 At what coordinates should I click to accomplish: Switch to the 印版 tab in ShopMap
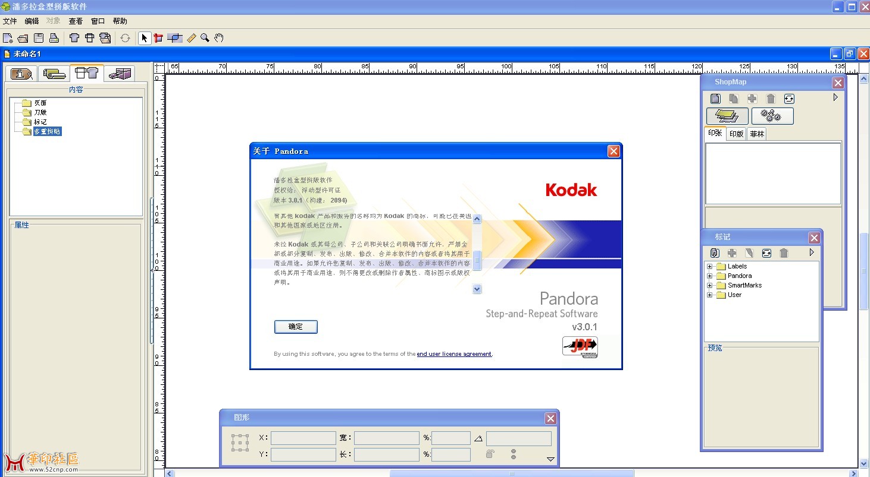tap(737, 134)
